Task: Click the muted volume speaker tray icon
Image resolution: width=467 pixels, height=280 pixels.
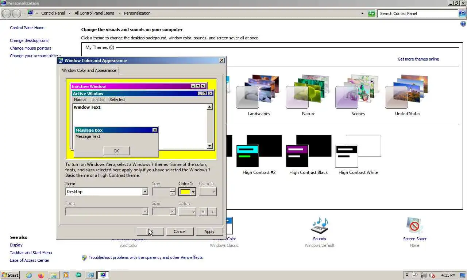Action: point(432,275)
